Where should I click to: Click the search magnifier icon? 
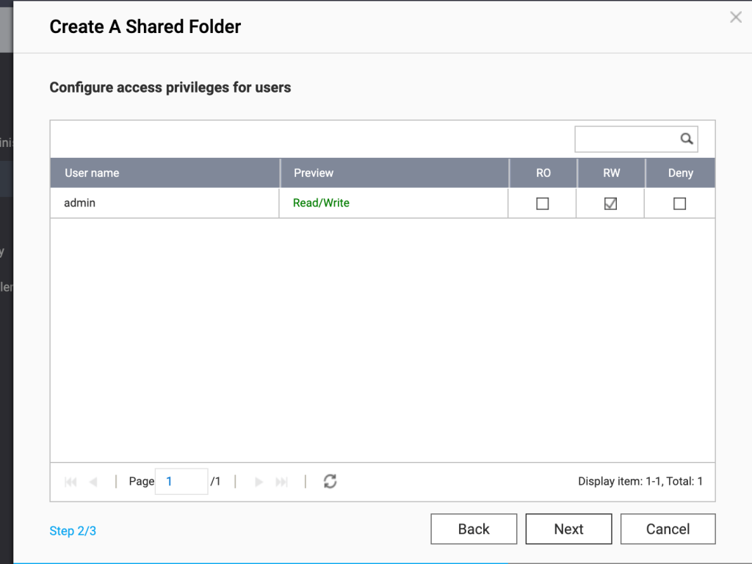click(687, 139)
